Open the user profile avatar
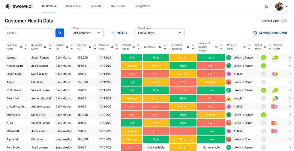 [279, 6]
